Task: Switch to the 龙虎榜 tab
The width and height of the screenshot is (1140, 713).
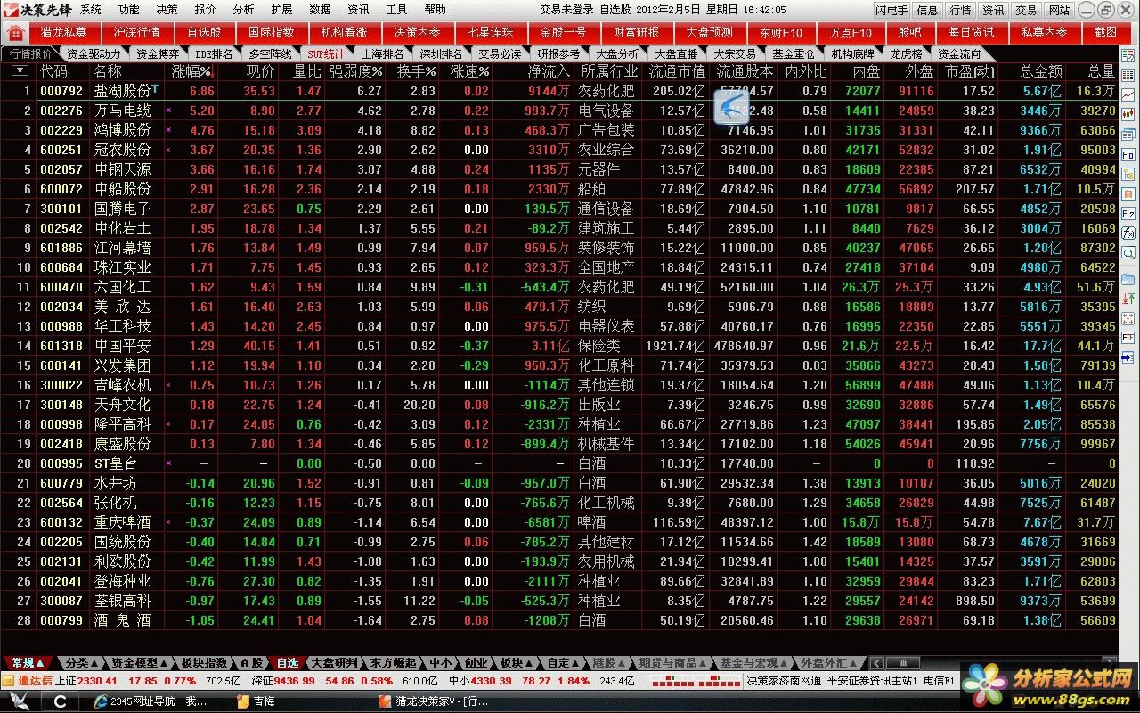Action: click(x=906, y=53)
